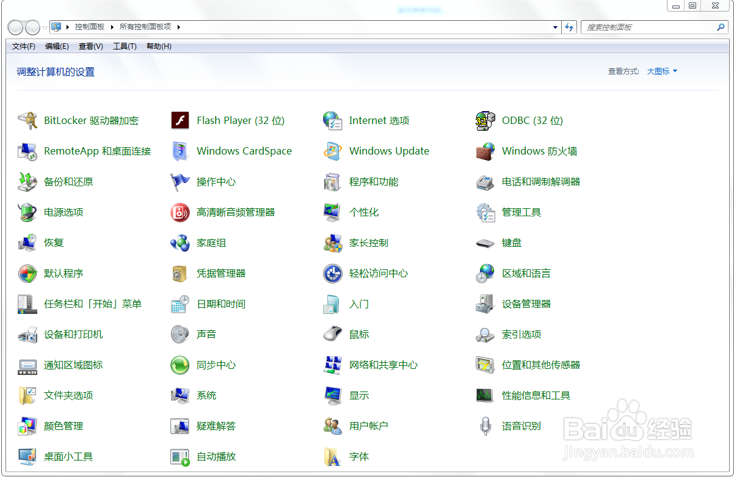Expand the arrow after 控制面板 breadcrumb
Screen dimensions: 734x477
click(113, 27)
